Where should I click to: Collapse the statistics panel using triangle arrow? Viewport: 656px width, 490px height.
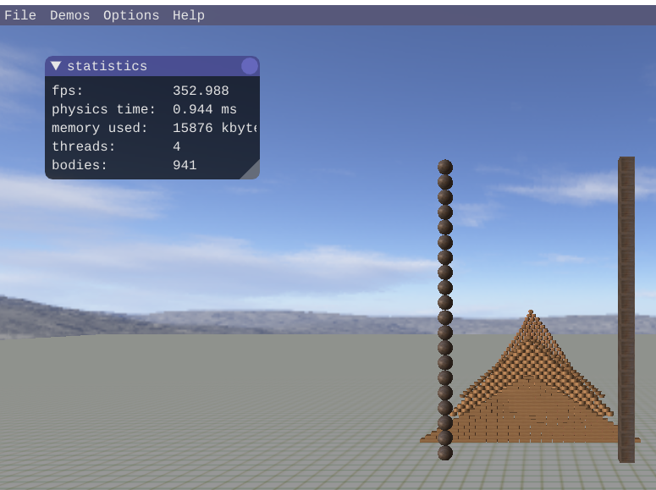tap(56, 66)
